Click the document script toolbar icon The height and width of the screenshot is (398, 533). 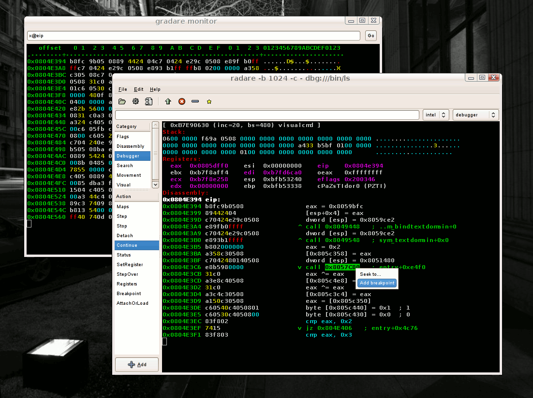click(x=149, y=101)
